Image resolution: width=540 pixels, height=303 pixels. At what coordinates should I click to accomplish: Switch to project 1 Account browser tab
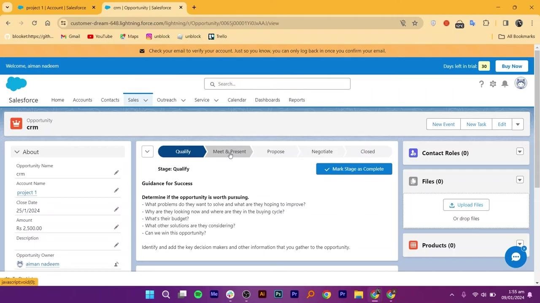pos(56,8)
